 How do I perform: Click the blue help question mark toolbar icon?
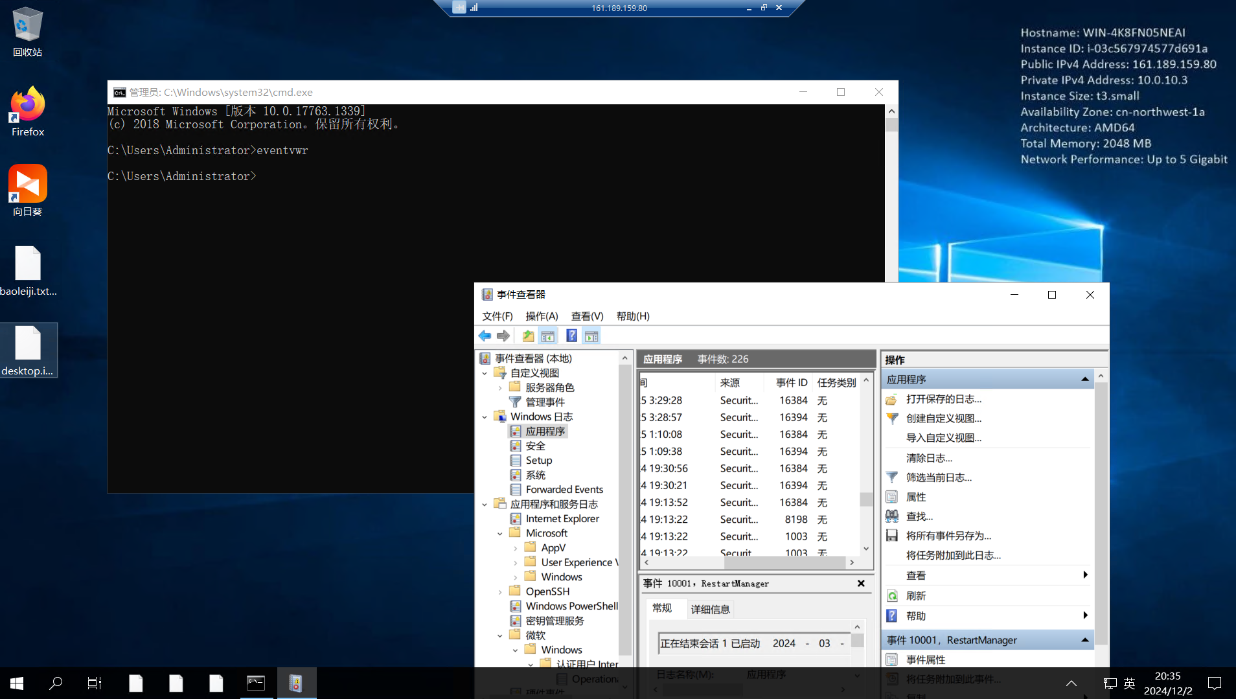tap(571, 336)
